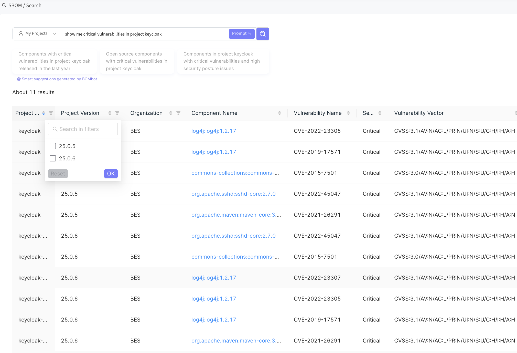This screenshot has height=353, width=517.
Task: Open commons-collections link in a 25.0.6 row
Action: tap(235, 257)
